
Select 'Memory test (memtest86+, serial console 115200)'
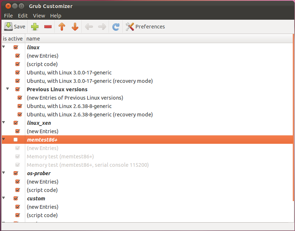(88, 165)
